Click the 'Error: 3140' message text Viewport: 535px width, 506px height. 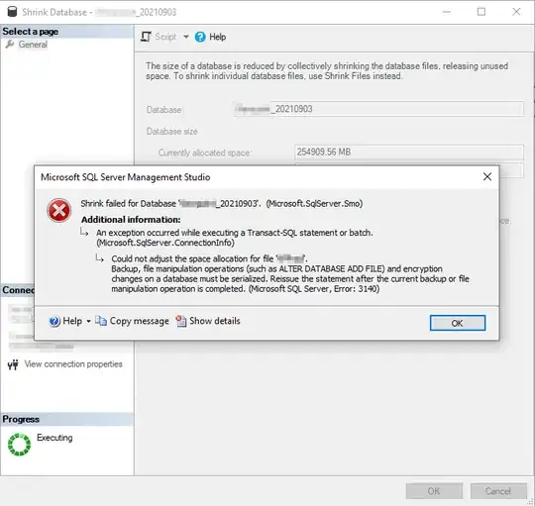coord(357,289)
